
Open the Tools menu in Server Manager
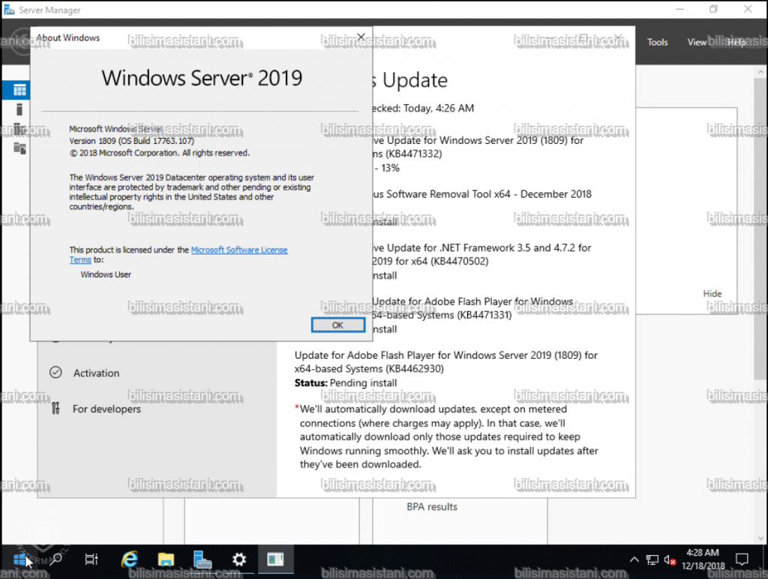657,42
